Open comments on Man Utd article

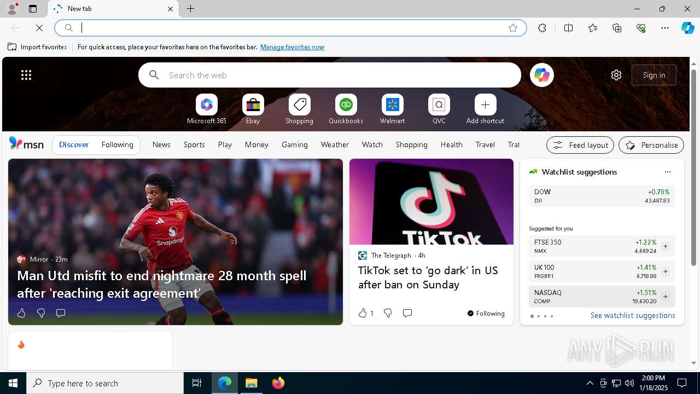[61, 313]
